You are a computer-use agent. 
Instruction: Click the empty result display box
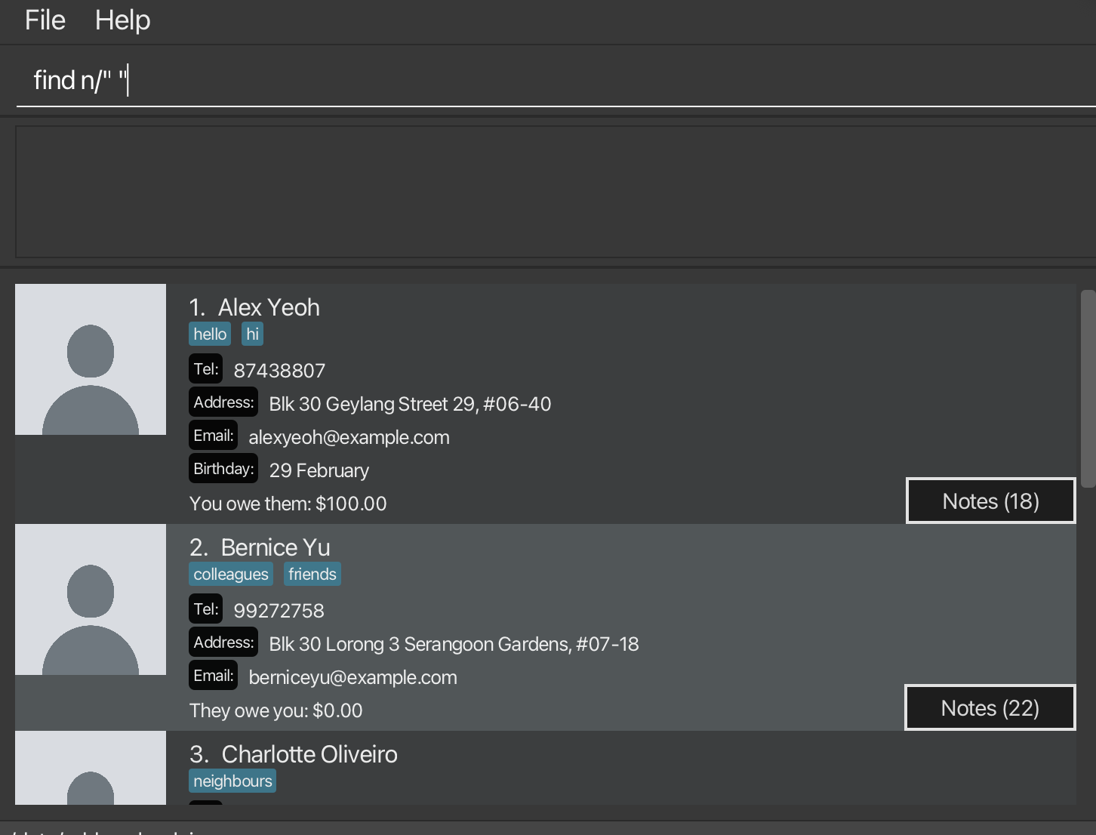tap(556, 192)
